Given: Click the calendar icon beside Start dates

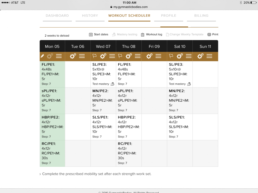Looking at the screenshot, I should coord(91,34).
